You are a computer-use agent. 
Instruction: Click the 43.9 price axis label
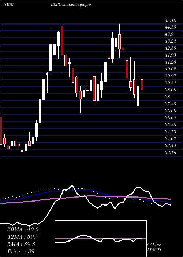tap(169, 34)
